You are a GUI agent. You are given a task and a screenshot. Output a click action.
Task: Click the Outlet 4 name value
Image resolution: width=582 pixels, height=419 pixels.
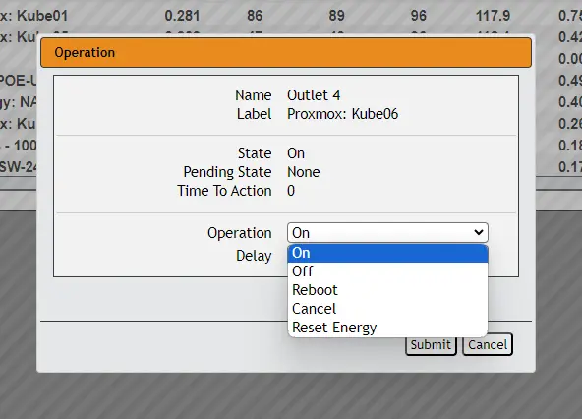(x=314, y=95)
